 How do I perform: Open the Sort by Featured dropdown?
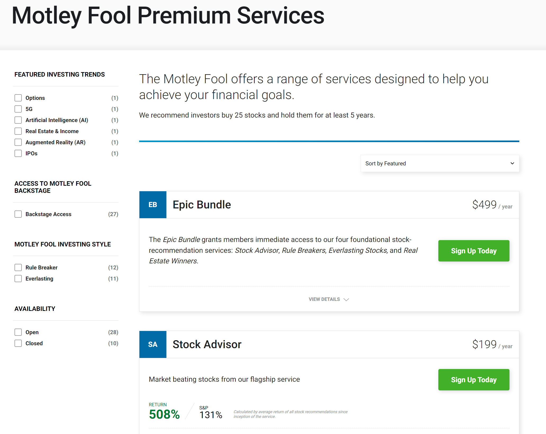click(440, 164)
